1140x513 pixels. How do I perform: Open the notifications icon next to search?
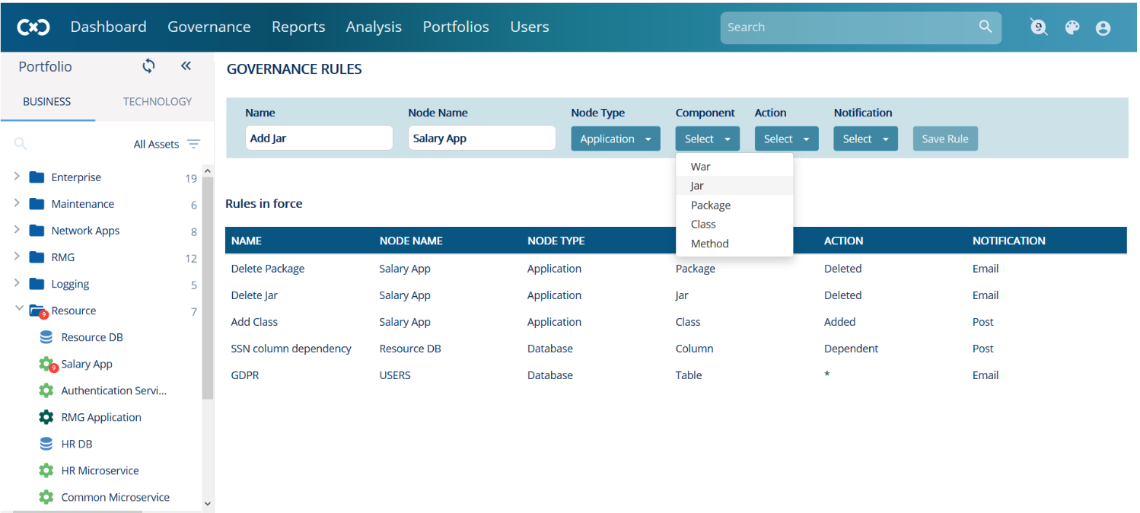(1038, 27)
